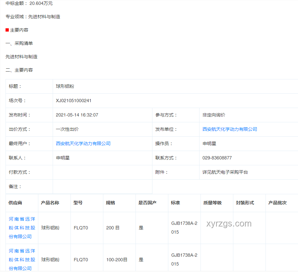Image resolution: width=298 pixels, height=272 pixels.
Task: Click 申明星 in the 操作员 row
Action: [x=209, y=143]
